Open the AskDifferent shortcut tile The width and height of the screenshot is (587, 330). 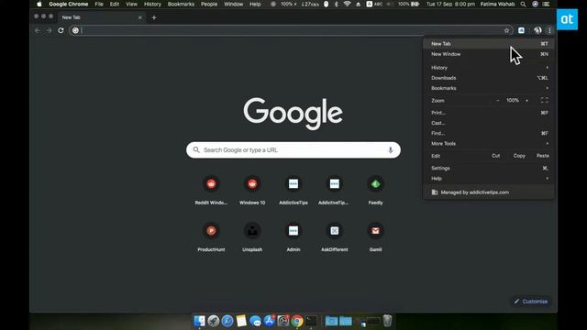(x=334, y=237)
